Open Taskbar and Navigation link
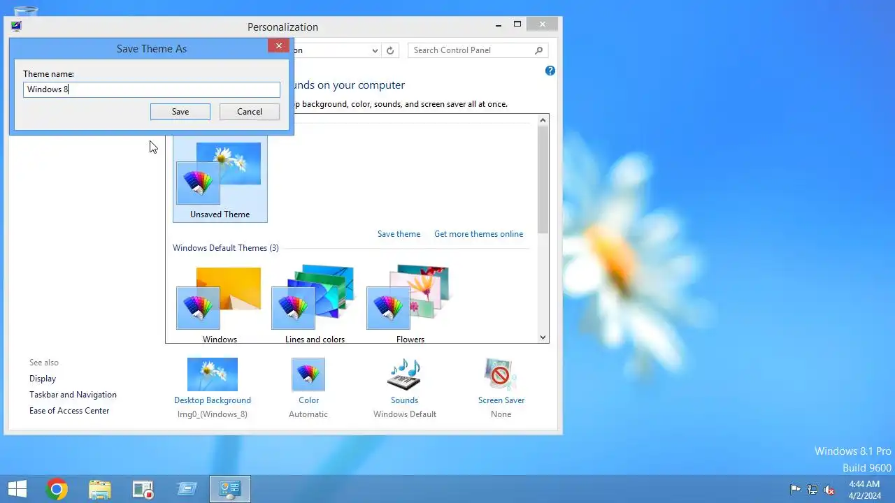Screen dimensions: 895x503 73,395
